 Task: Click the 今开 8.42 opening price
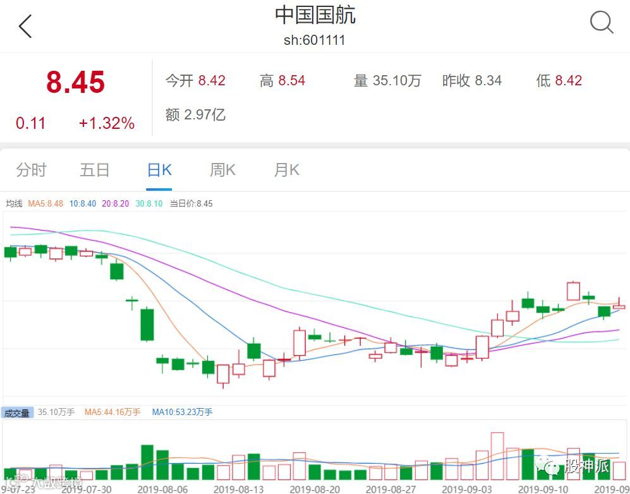click(x=195, y=81)
